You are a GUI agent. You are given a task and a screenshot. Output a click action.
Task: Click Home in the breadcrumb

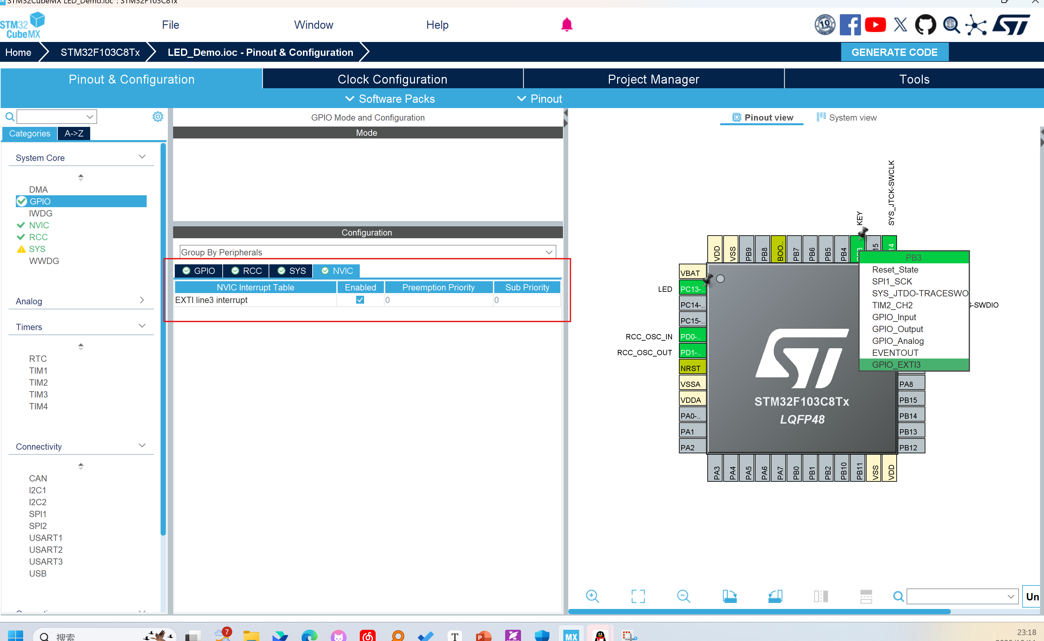tap(18, 52)
